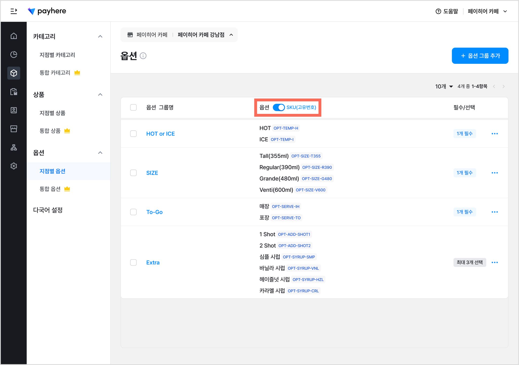Check the HOT or ICE row checkbox
The height and width of the screenshot is (365, 519).
[133, 134]
